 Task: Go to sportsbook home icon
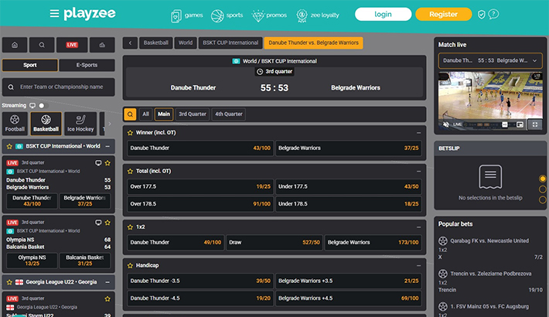15,45
